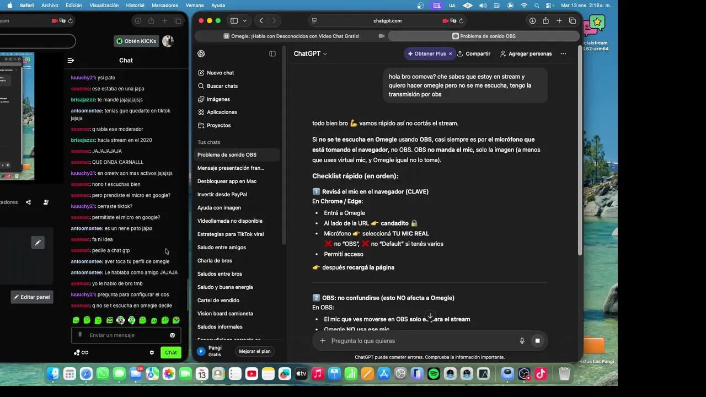The width and height of the screenshot is (706, 397).
Task: Click Spotlight search icon in menu bar
Action: pos(536,5)
